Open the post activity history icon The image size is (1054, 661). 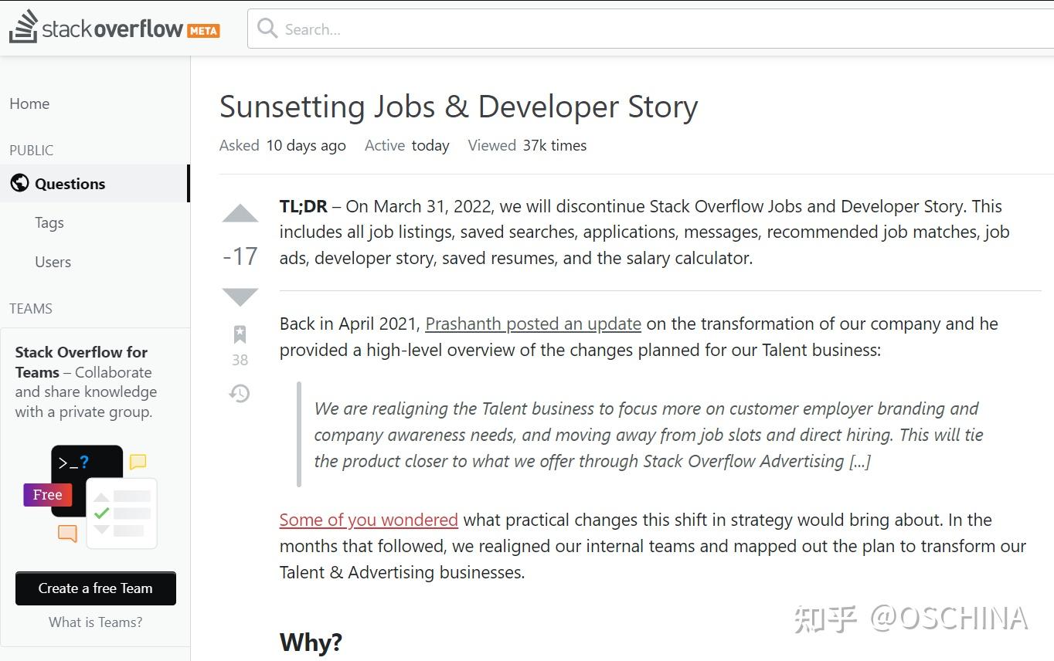pos(240,394)
